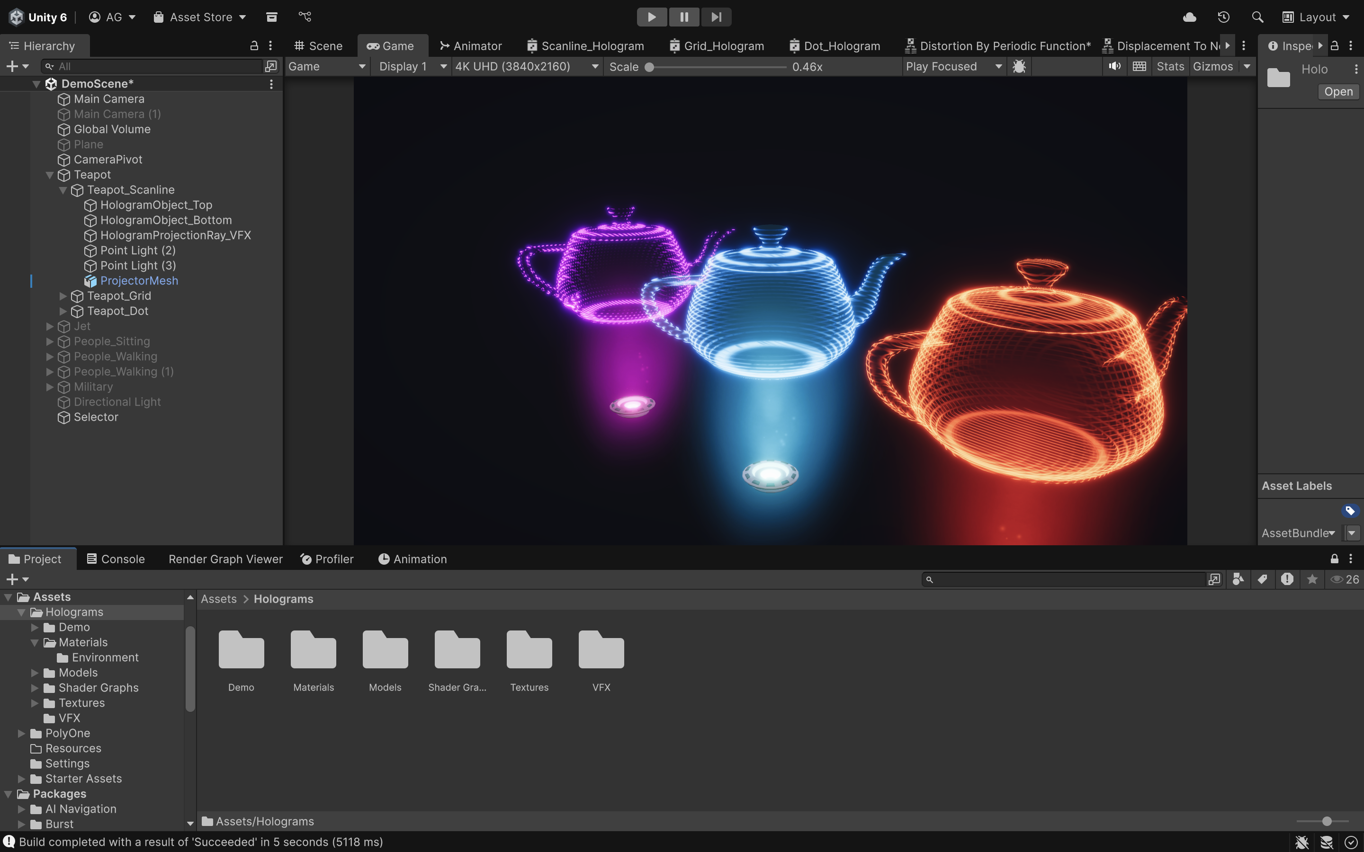Pause play mode with the pause button

[x=684, y=17]
